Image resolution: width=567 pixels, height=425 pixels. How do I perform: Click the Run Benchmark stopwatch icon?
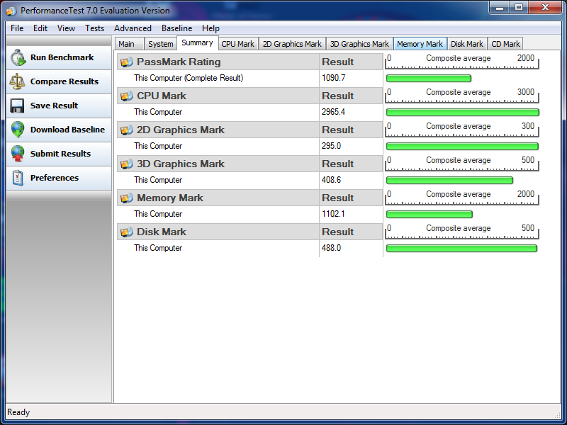pos(18,58)
